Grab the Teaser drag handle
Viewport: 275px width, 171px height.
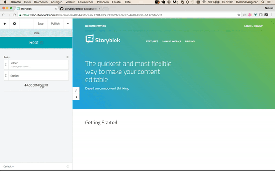point(6,65)
